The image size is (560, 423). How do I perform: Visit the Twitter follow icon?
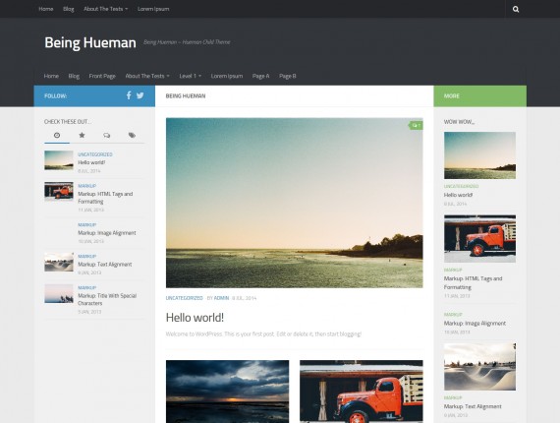[x=140, y=95]
